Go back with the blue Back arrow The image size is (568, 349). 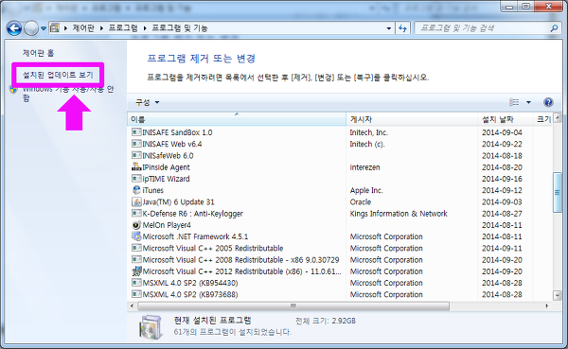point(14,28)
